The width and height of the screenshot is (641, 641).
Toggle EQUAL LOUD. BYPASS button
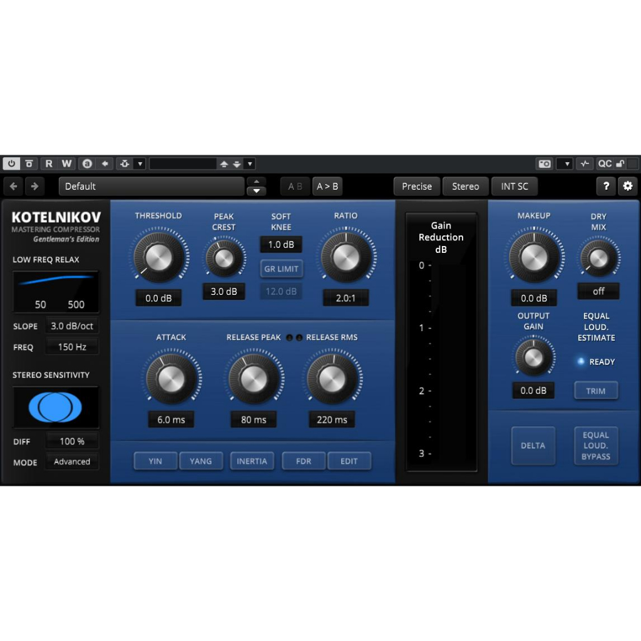(x=596, y=446)
